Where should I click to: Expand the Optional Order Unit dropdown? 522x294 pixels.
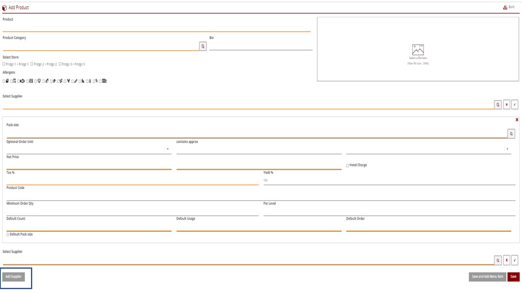168,149
